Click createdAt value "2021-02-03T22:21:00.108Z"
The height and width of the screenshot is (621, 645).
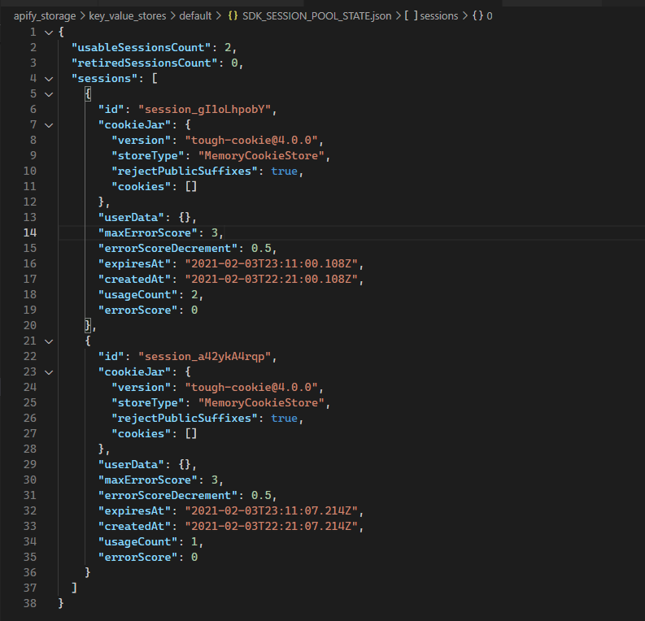[x=272, y=280]
